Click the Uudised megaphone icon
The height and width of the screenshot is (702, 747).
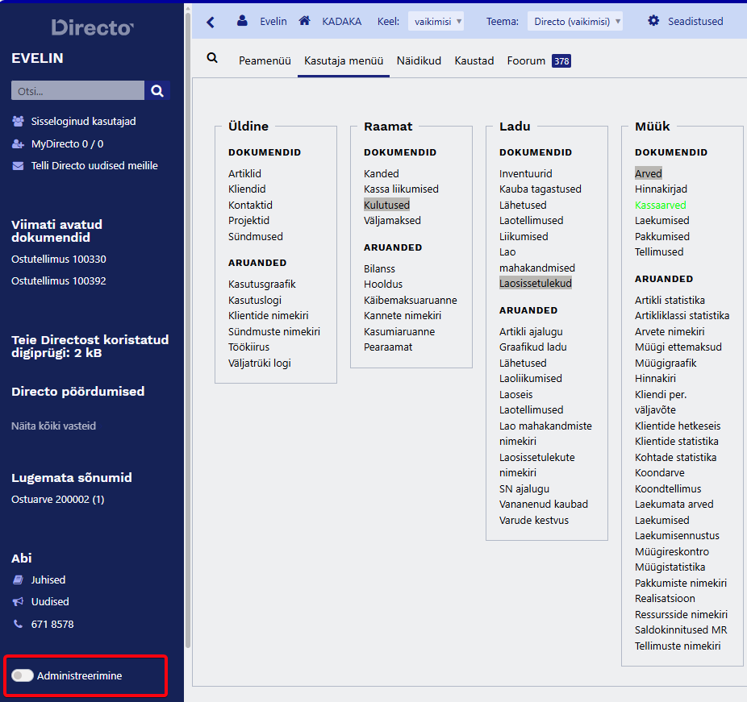click(x=18, y=602)
